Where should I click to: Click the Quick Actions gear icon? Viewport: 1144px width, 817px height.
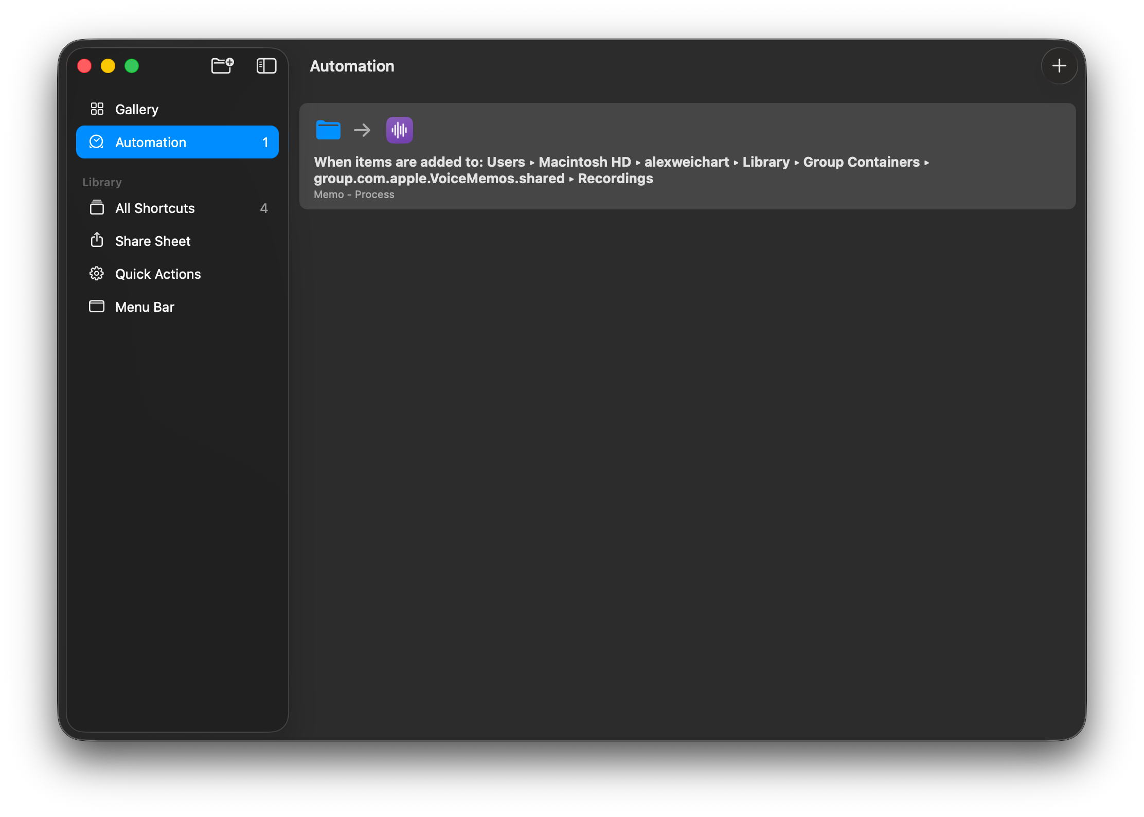click(97, 274)
